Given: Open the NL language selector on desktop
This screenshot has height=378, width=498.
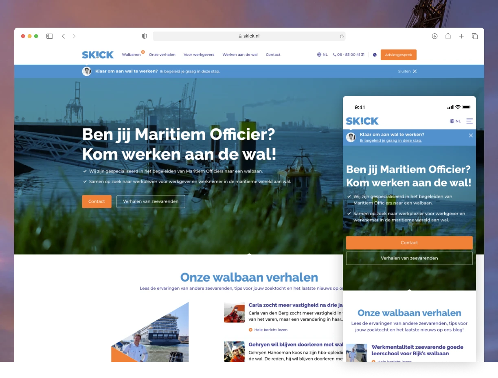Looking at the screenshot, I should pyautogui.click(x=322, y=55).
